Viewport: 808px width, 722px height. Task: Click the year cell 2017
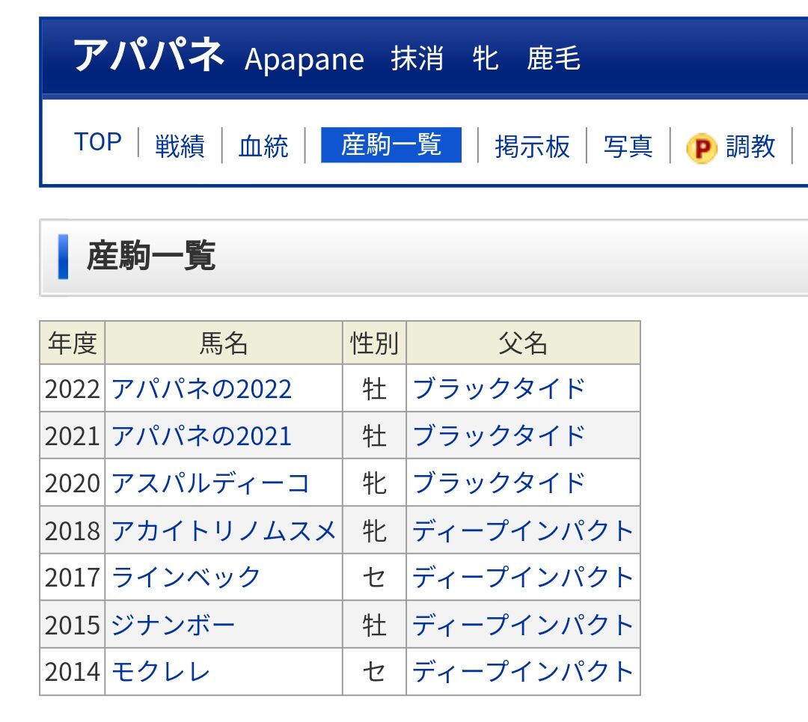point(72,577)
